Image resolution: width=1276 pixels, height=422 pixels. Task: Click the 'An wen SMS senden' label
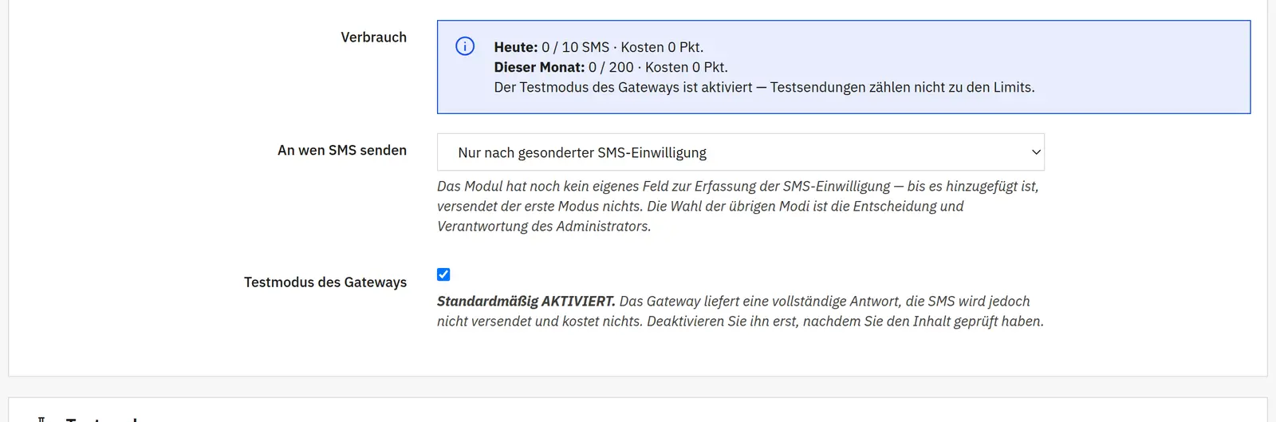(342, 150)
